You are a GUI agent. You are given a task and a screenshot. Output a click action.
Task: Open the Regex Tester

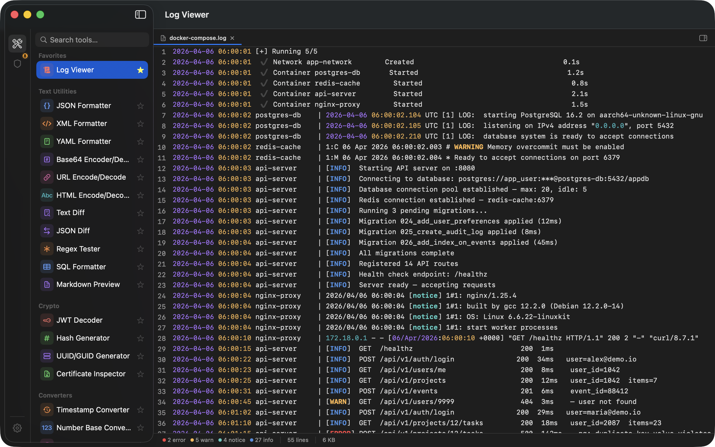point(78,249)
